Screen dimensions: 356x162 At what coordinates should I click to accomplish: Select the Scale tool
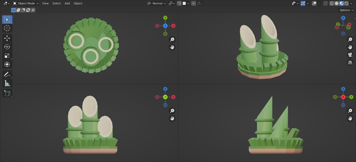click(x=7, y=56)
